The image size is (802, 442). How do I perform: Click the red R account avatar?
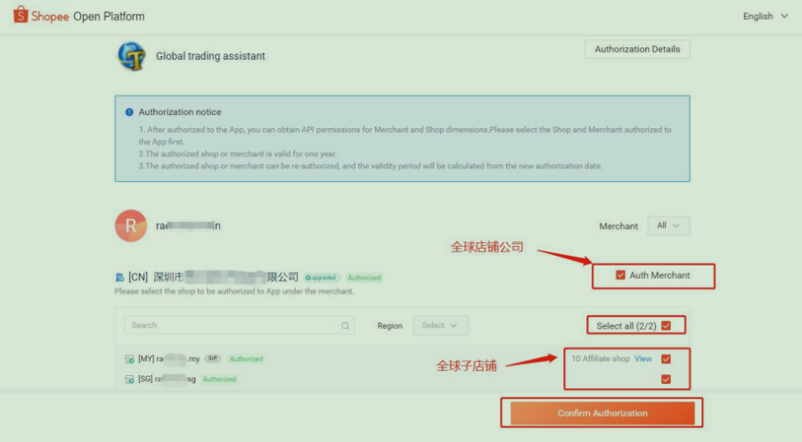[131, 225]
